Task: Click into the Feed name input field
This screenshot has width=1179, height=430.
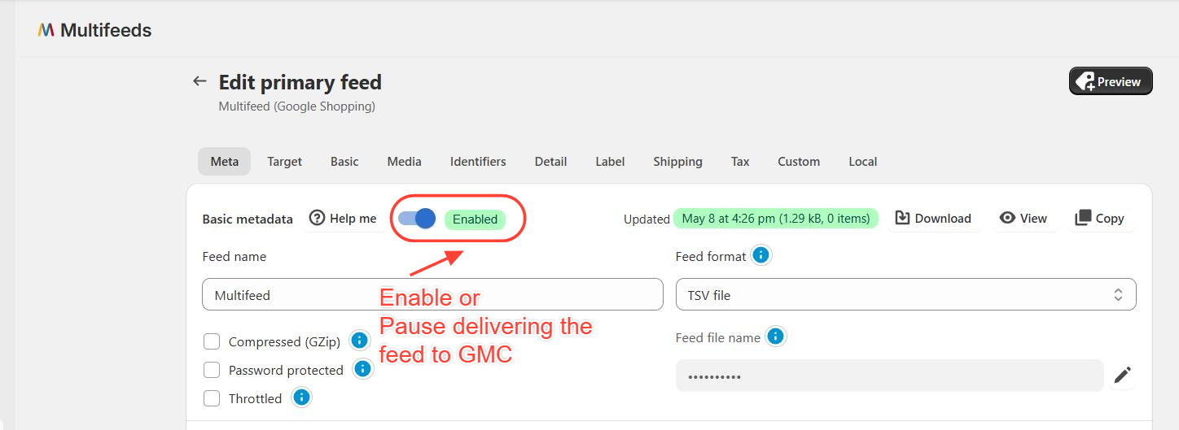Action: [432, 295]
